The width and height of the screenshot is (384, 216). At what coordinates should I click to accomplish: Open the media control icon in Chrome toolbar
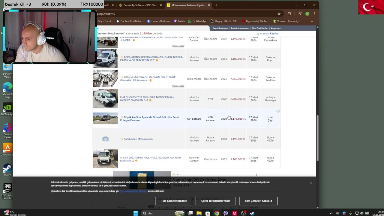pos(300,14)
